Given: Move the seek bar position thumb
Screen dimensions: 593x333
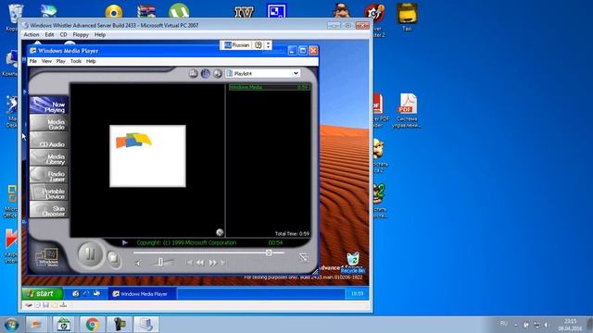Looking at the screenshot, I should tap(269, 253).
